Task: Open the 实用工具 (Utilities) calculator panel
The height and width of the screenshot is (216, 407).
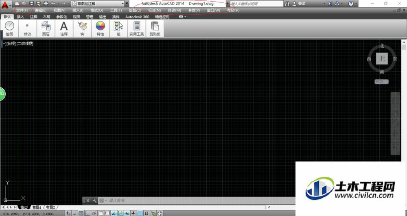Action: (136, 28)
